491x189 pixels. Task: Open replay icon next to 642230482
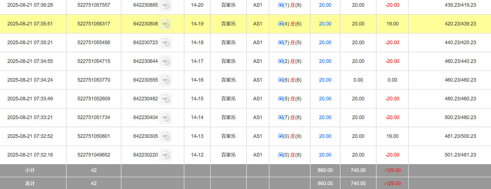[x=166, y=99]
